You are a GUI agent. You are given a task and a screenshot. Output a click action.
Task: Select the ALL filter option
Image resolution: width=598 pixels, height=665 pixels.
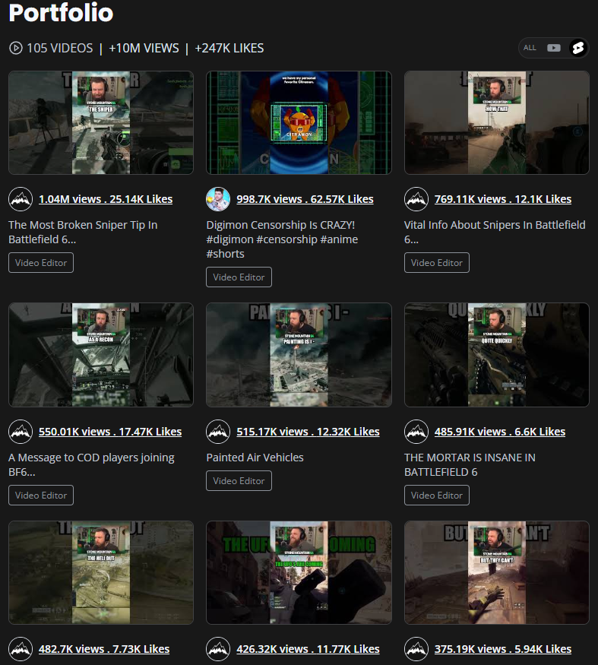[530, 48]
